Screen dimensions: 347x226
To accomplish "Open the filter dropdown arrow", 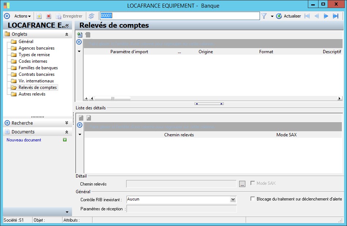I will tap(272, 16).
